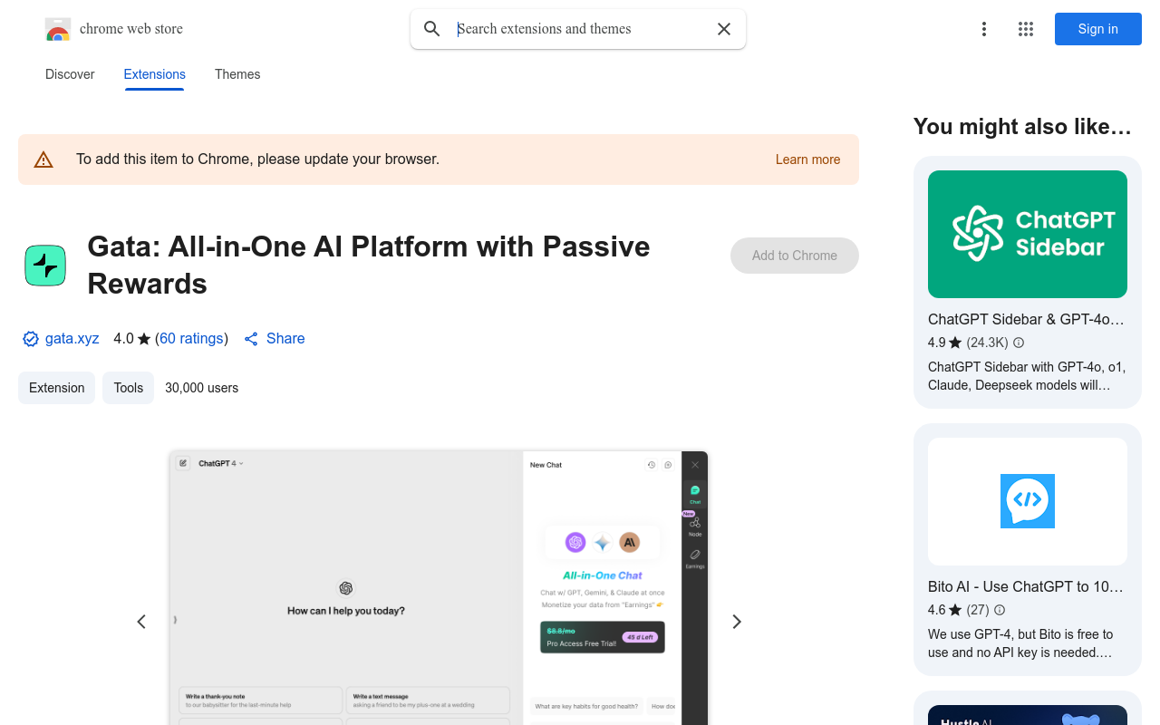Click the Add to Chrome button
This screenshot has width=1160, height=725.
[795, 256]
